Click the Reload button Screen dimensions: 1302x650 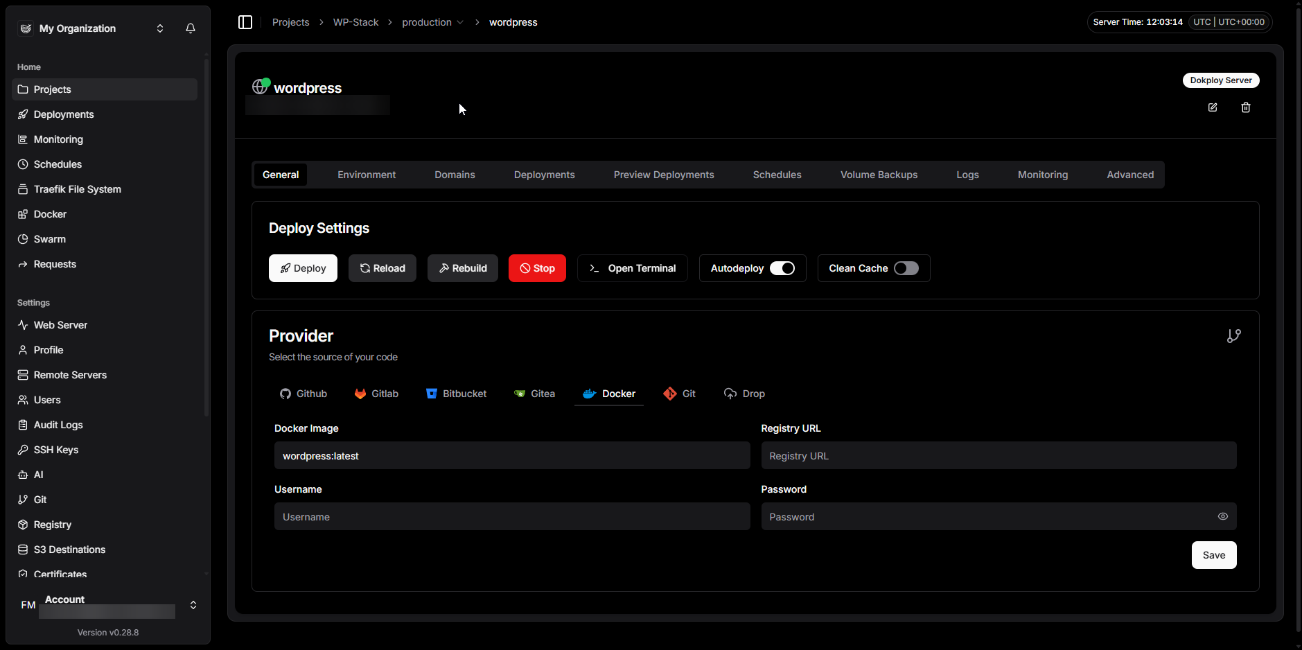(x=382, y=268)
